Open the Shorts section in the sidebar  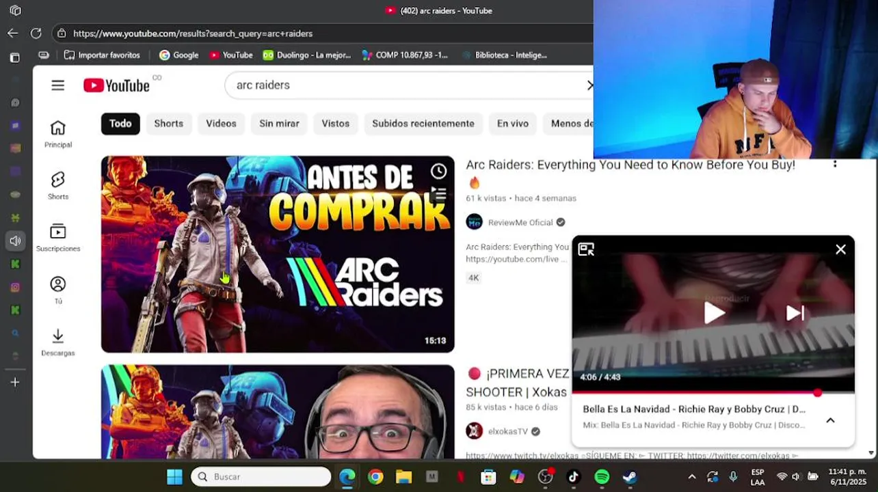(58, 186)
